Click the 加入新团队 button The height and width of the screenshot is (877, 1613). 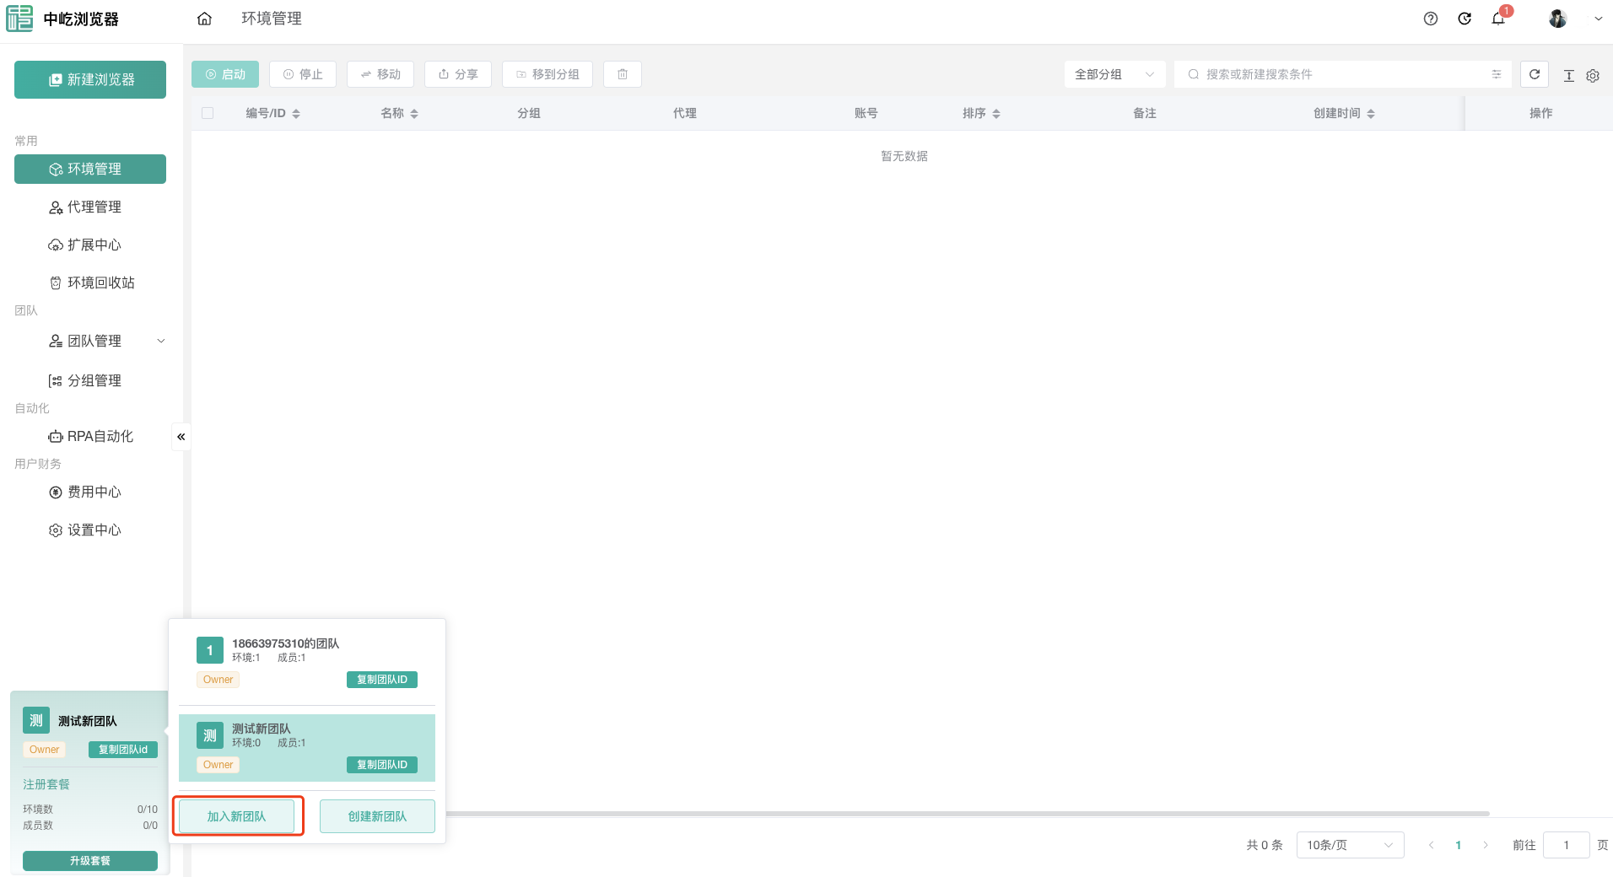[x=236, y=816]
